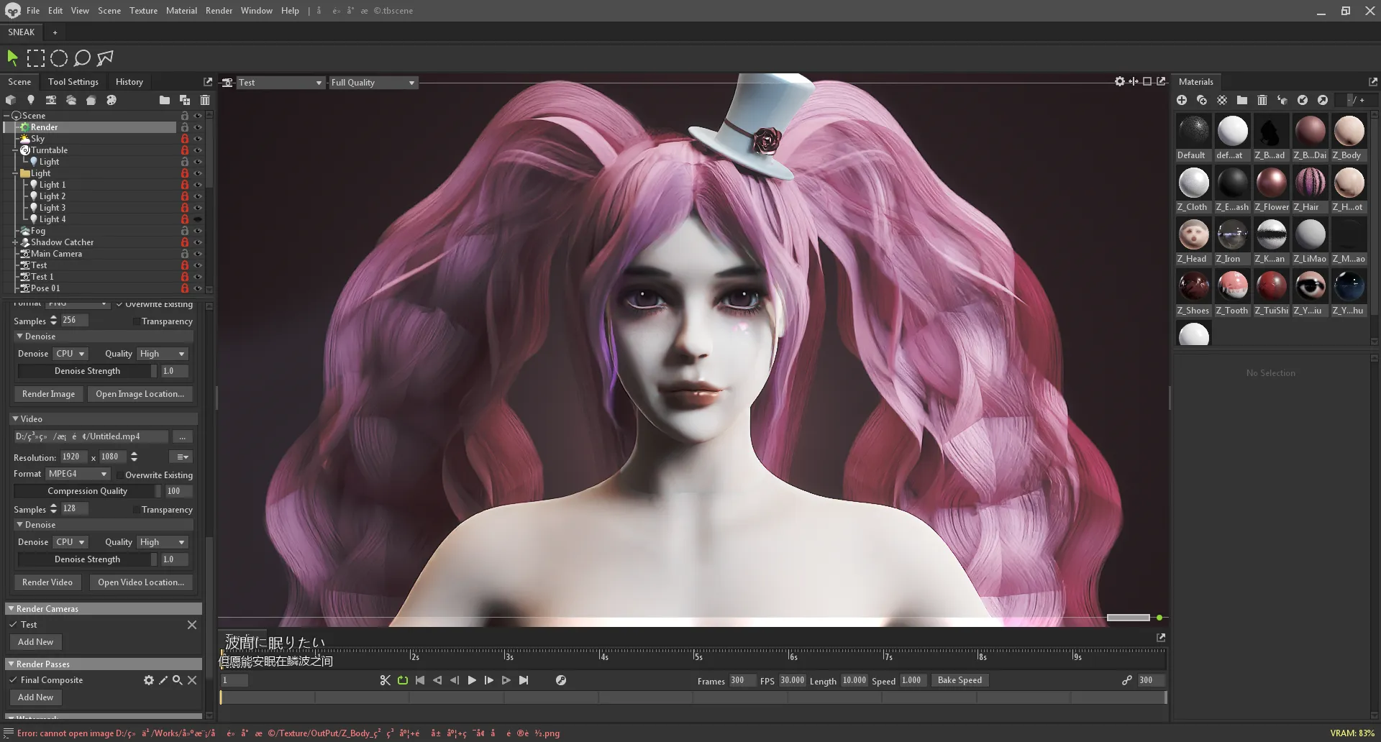Open the Render menu
1381x742 pixels.
click(219, 11)
